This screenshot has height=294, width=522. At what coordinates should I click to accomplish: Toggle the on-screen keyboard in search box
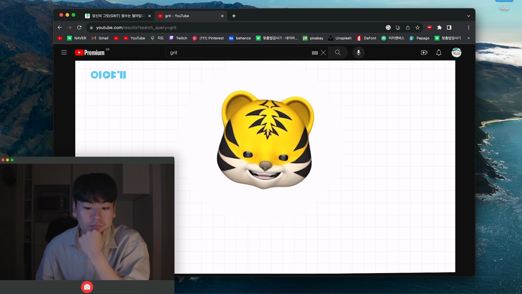(315, 53)
